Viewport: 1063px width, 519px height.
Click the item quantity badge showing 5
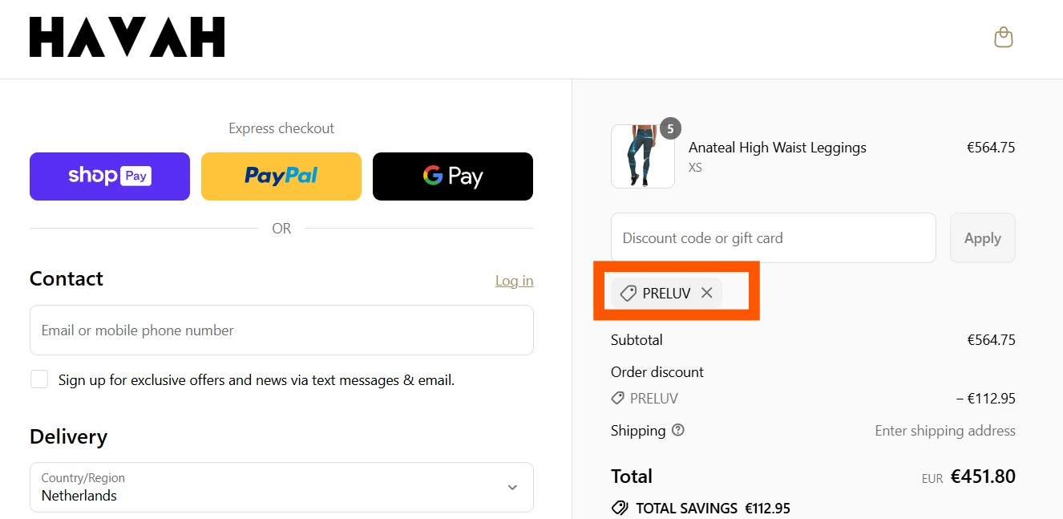tap(670, 128)
